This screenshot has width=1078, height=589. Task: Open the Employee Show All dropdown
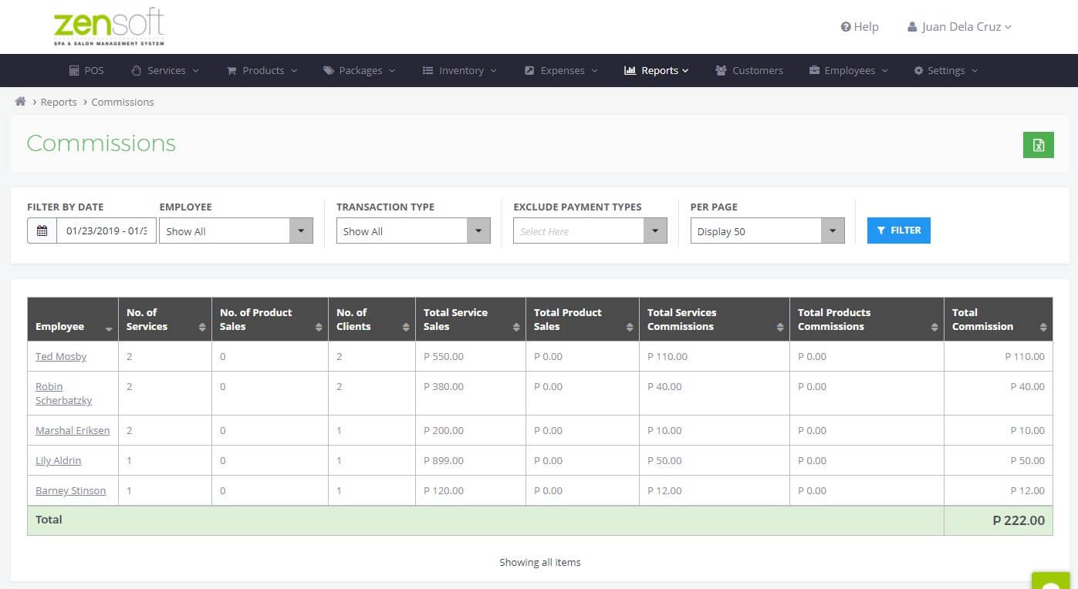236,231
